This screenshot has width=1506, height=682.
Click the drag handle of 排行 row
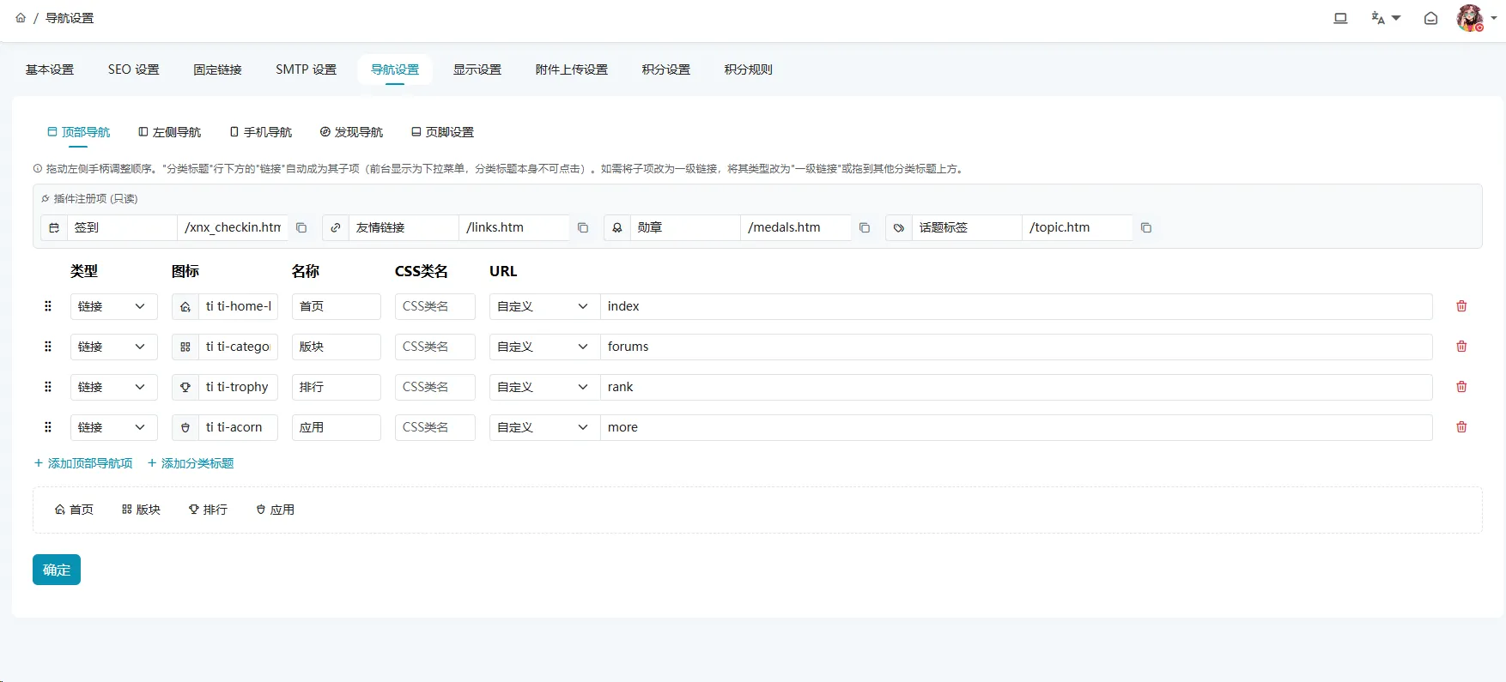click(x=48, y=387)
